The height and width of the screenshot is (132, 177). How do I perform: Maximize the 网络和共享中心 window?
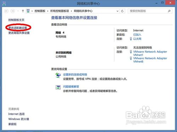coord(162,3)
